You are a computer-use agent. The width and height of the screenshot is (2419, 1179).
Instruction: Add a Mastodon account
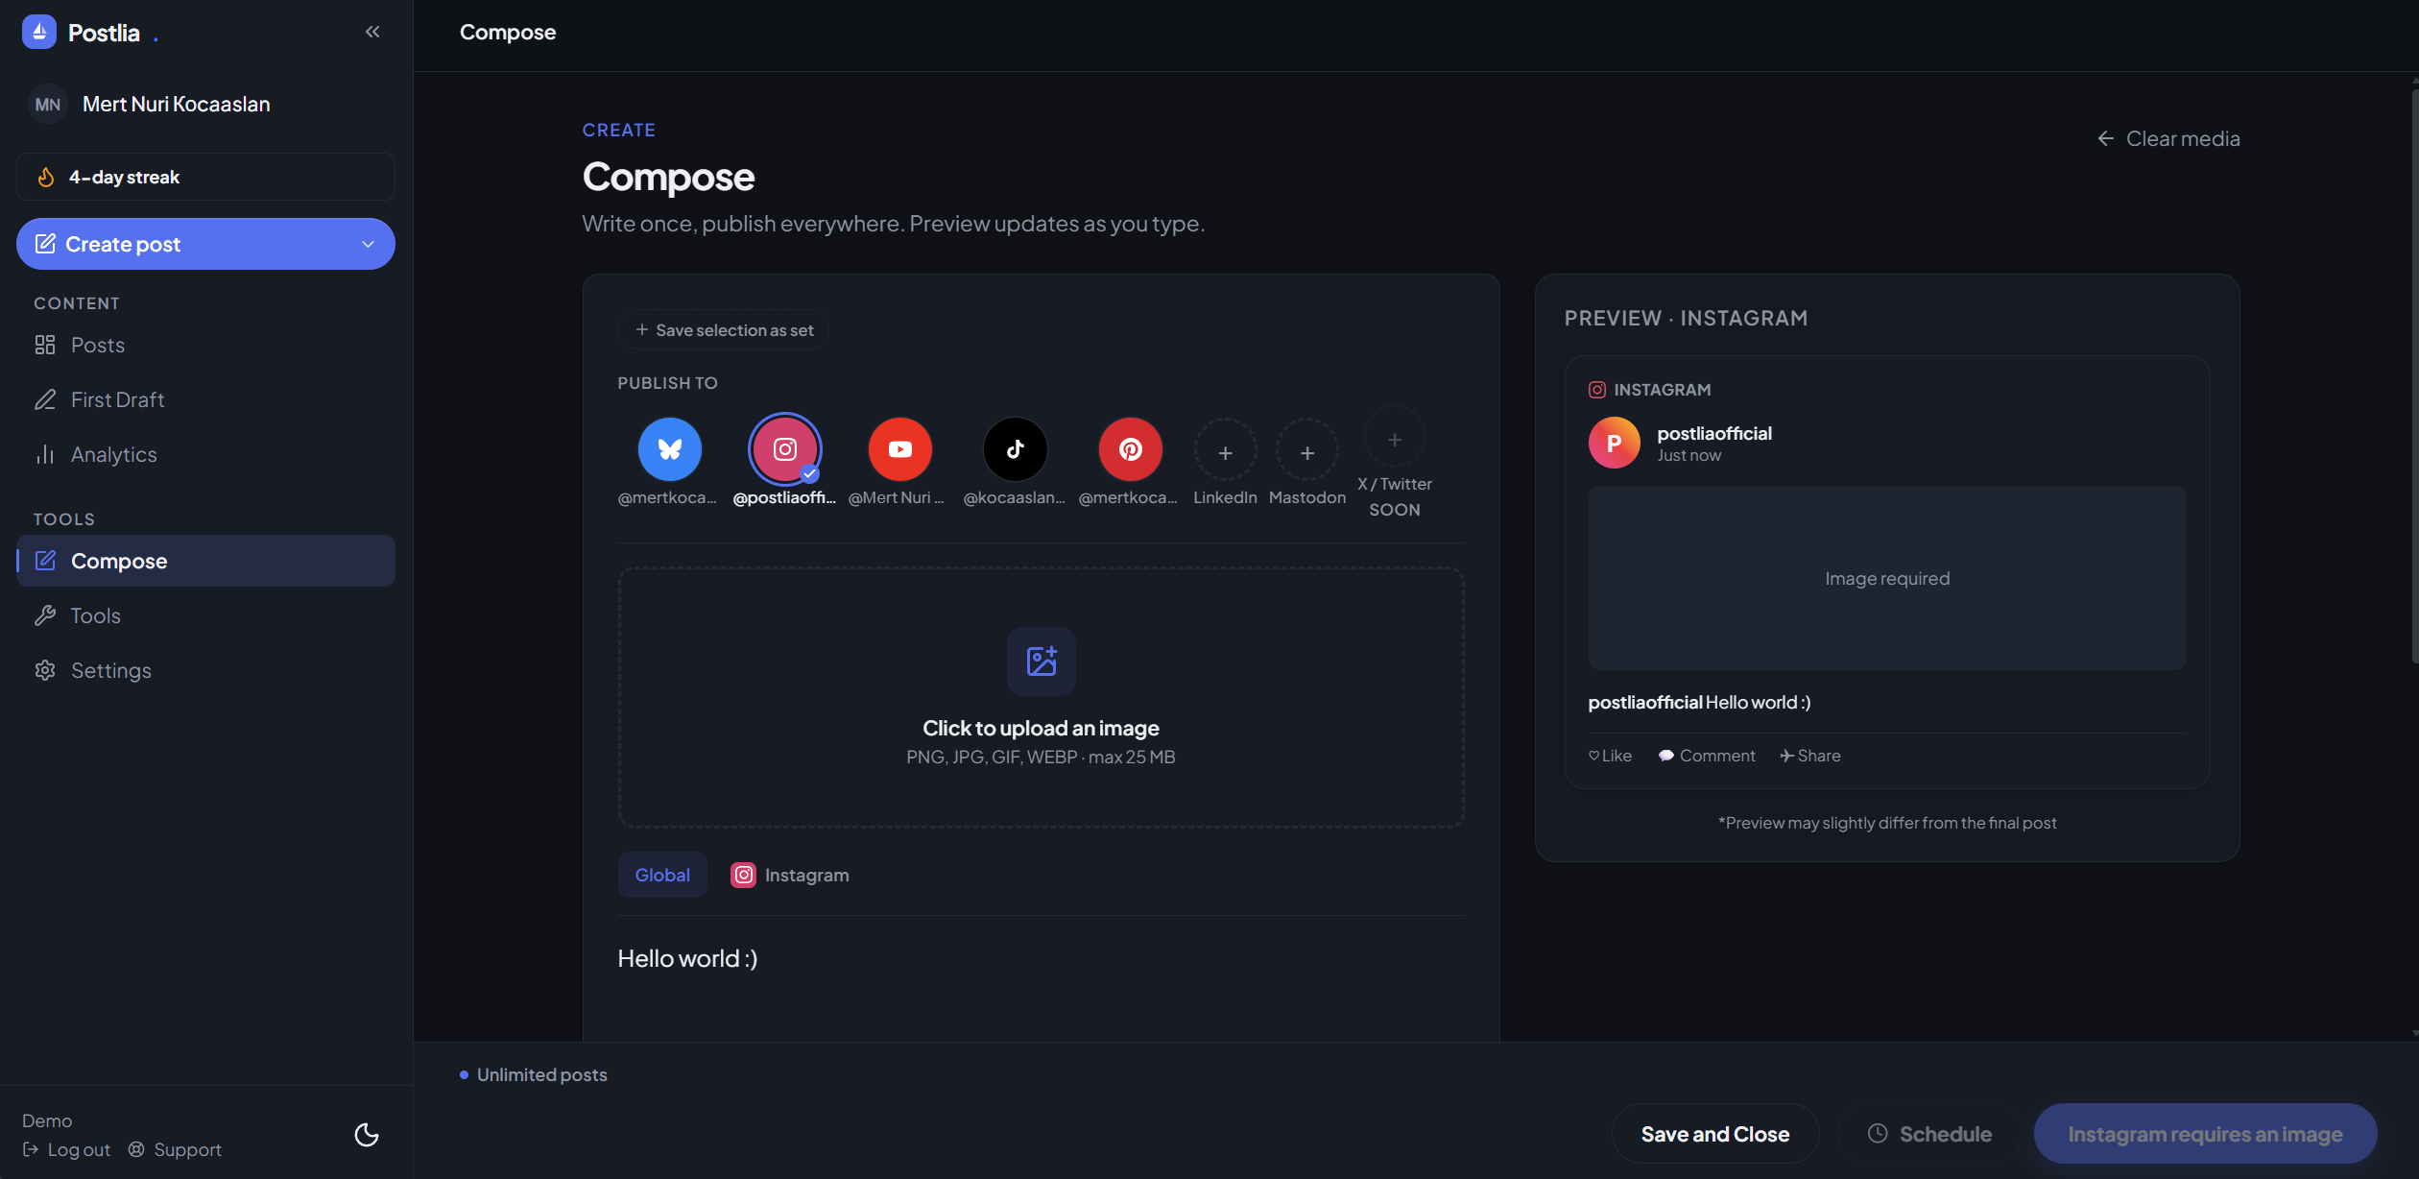click(x=1306, y=452)
